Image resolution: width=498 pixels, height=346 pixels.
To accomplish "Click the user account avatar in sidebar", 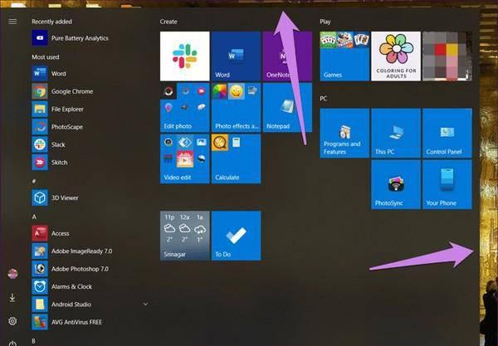I will [12, 274].
